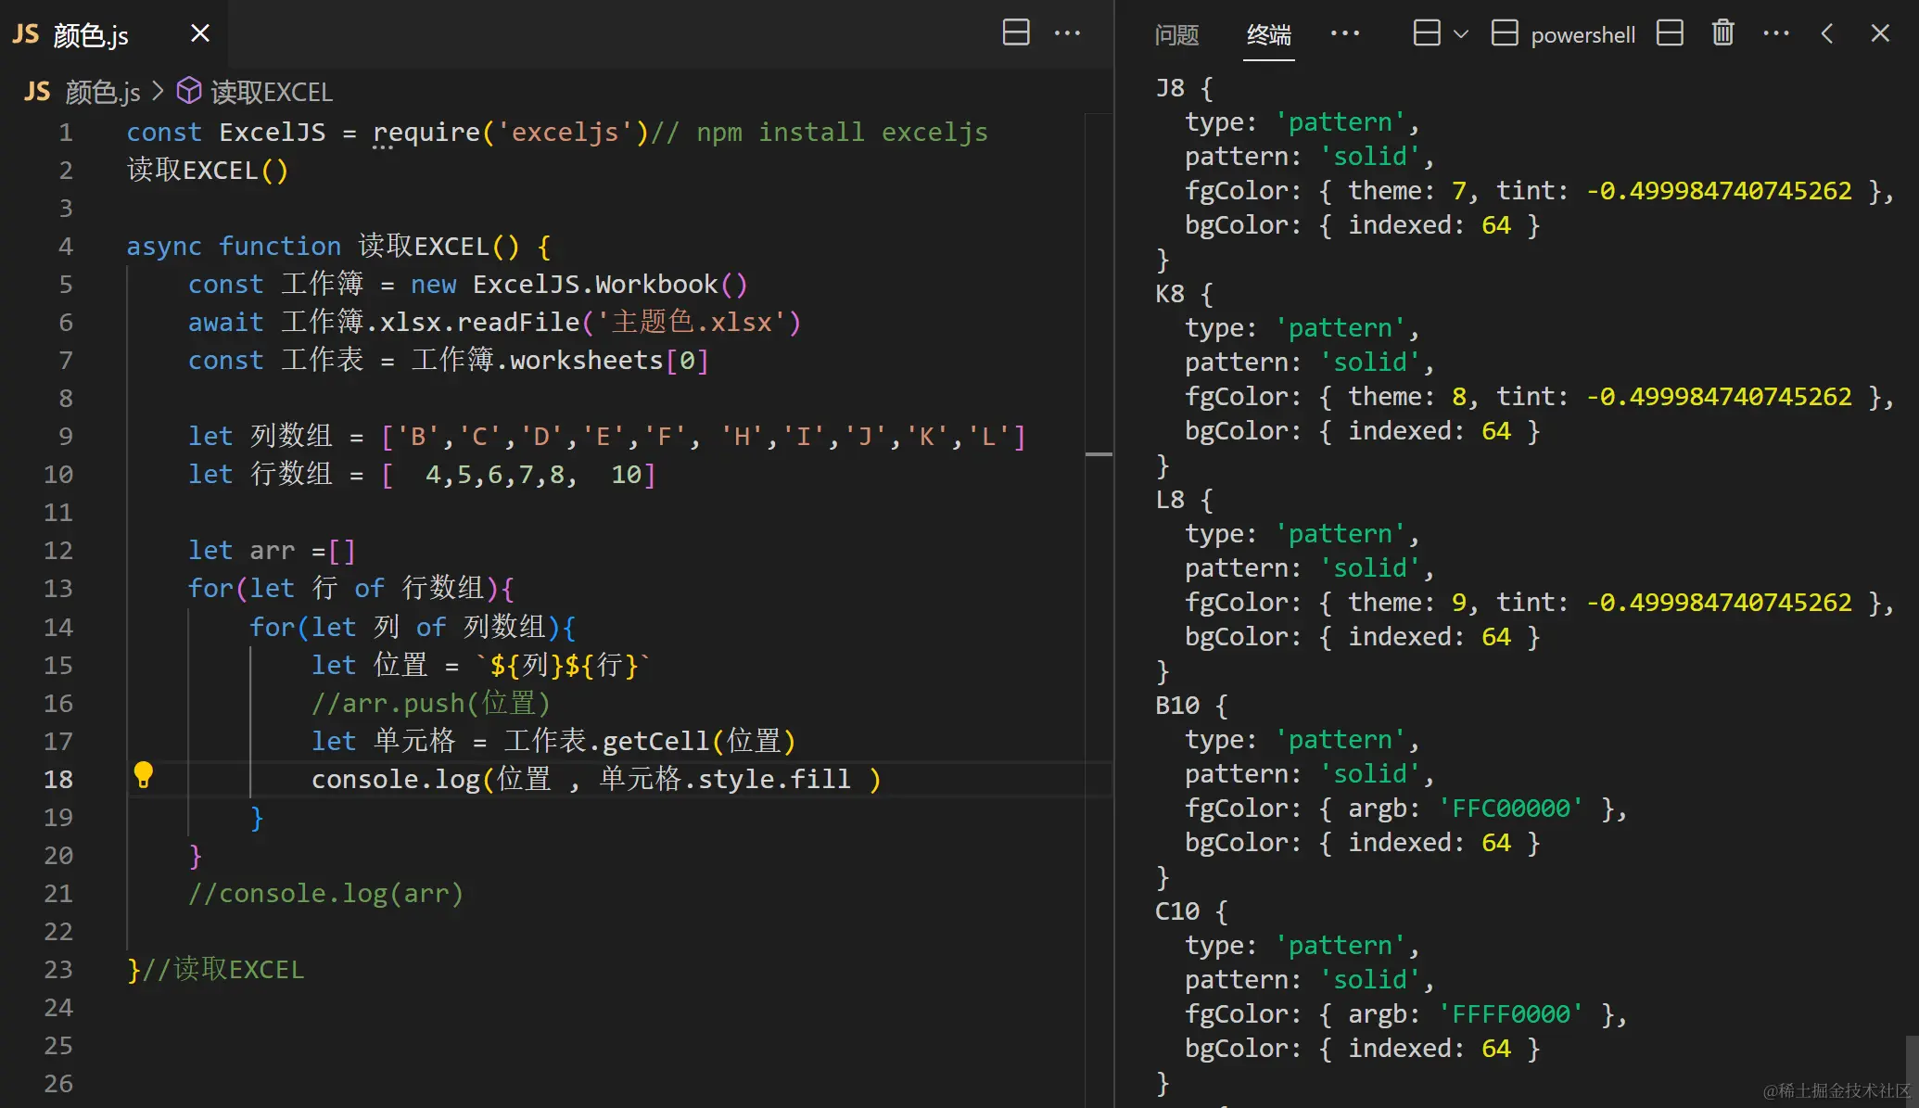Navigate to previous terminal with left chevron
Image resolution: width=1919 pixels, height=1108 pixels.
pos(1827,33)
